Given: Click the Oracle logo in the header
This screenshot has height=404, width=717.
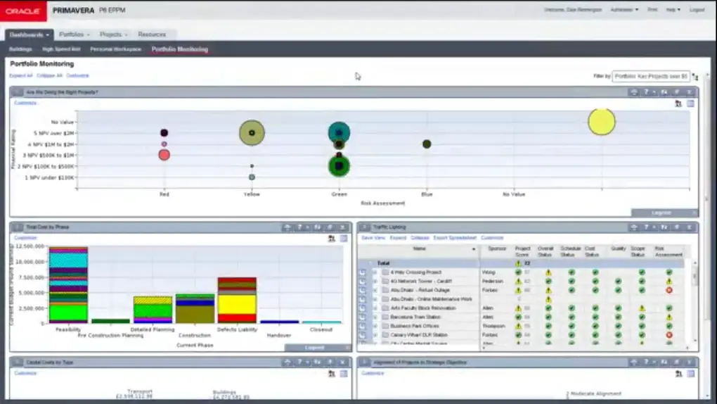Looking at the screenshot, I should 23,11.
